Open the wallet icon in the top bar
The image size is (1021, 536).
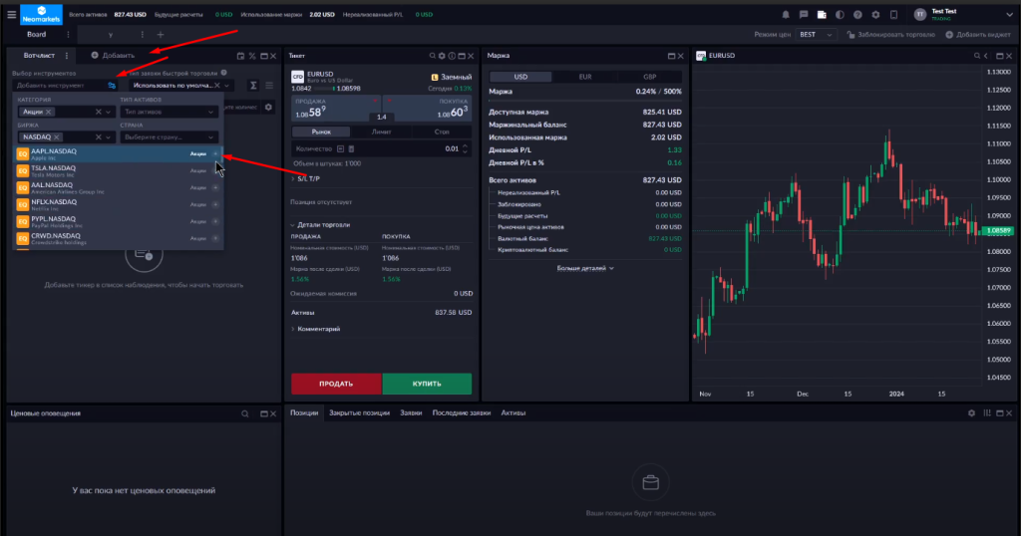pos(822,14)
